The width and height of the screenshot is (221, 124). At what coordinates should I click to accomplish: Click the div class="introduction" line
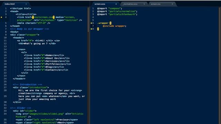(31, 87)
